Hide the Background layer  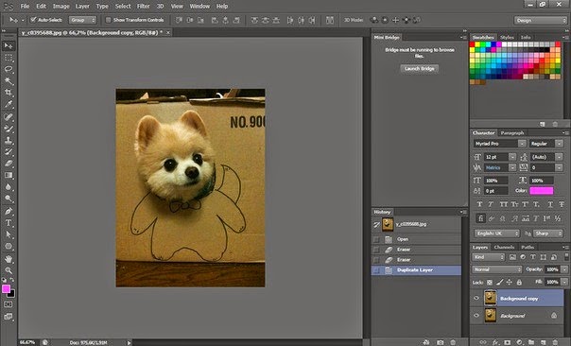[476, 316]
